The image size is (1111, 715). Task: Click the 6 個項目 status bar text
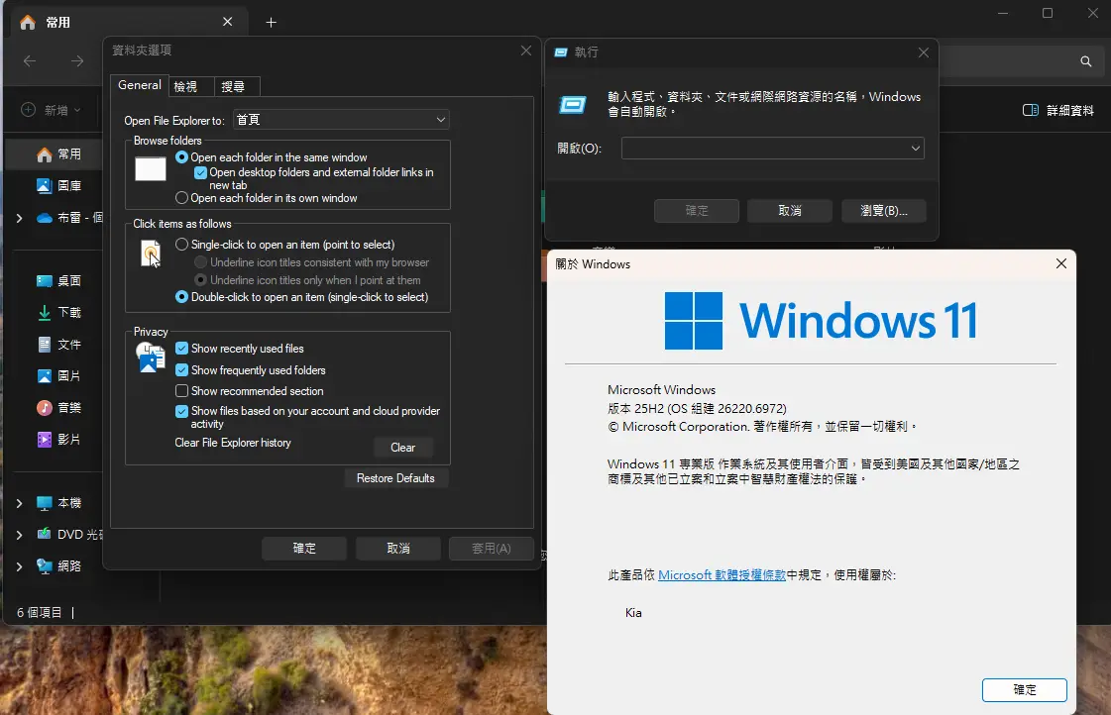click(40, 612)
